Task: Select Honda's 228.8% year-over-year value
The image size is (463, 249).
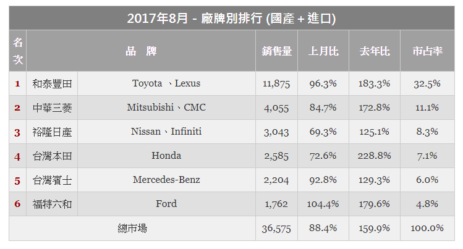Action: (x=375, y=156)
